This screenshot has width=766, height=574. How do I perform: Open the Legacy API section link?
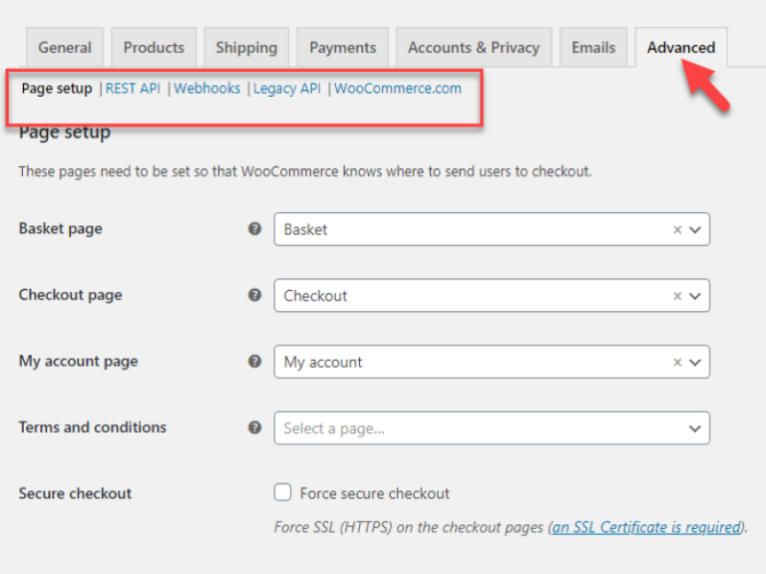coord(287,89)
